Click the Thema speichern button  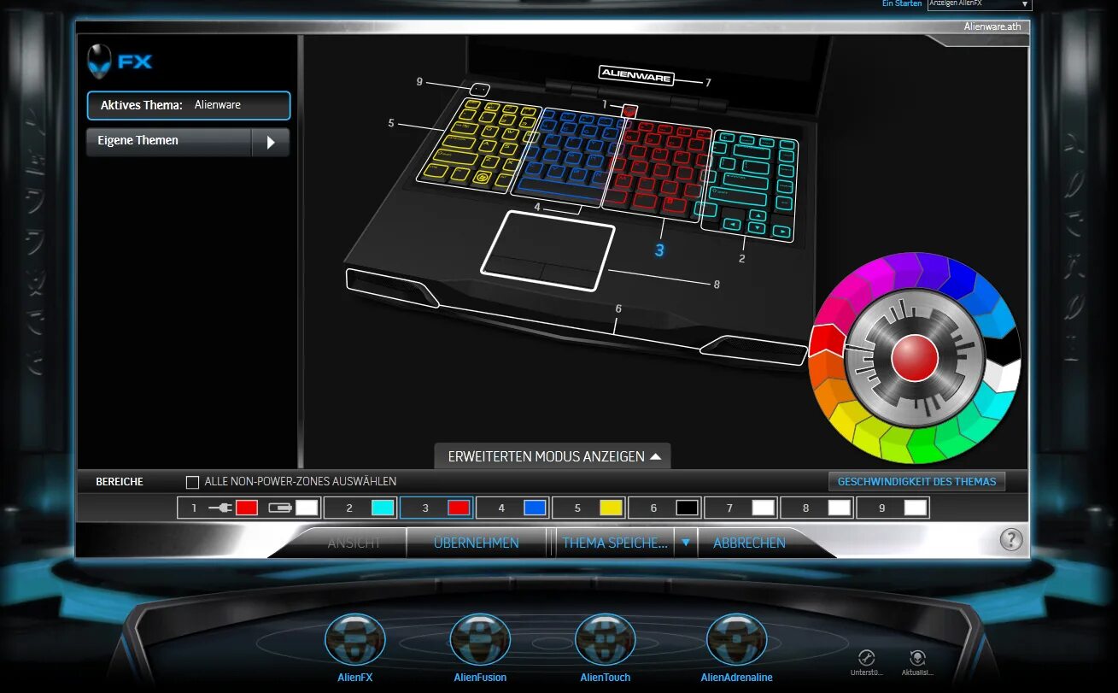click(x=614, y=543)
